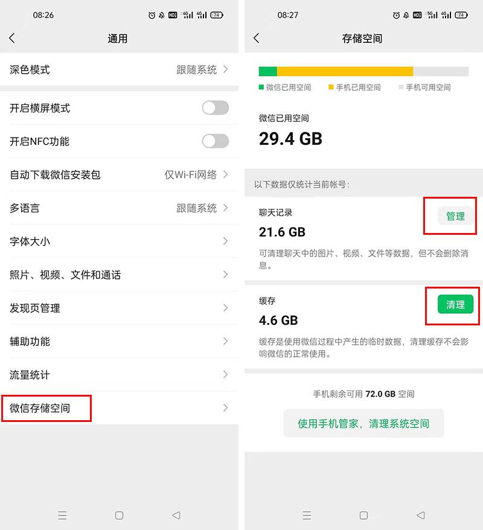Tap 使用手机管家，清理系统空间 link
This screenshot has width=483, height=530.
click(363, 424)
